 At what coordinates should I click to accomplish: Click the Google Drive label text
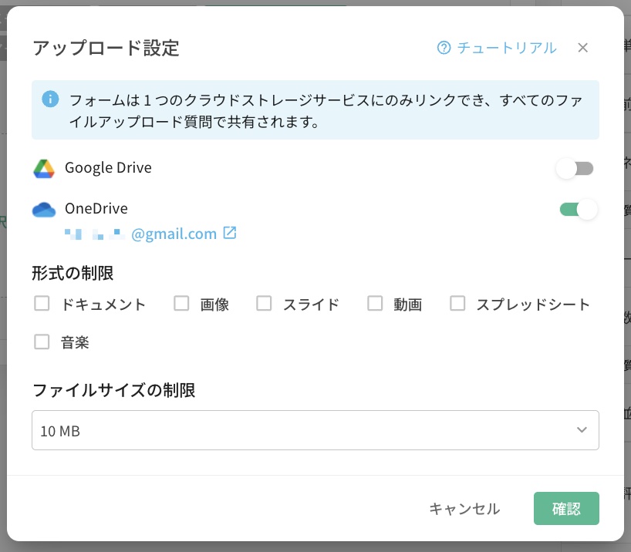point(108,168)
